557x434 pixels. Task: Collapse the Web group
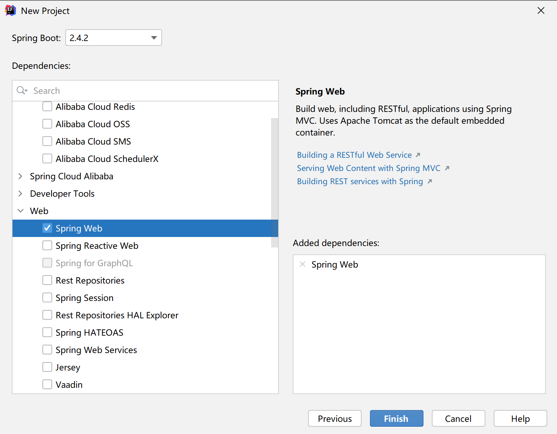tap(21, 211)
